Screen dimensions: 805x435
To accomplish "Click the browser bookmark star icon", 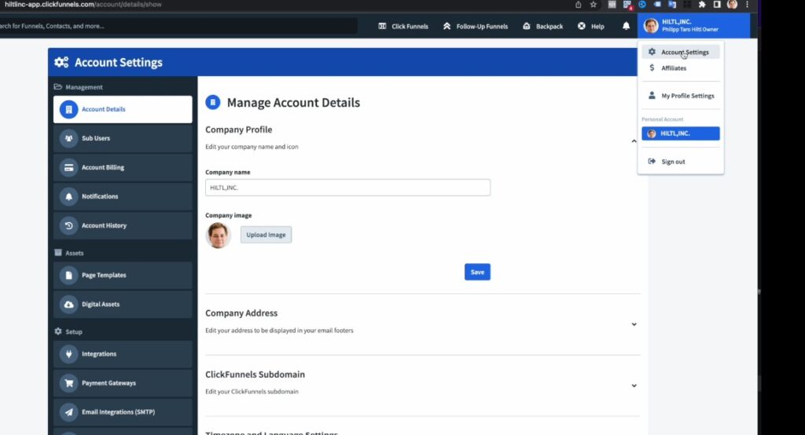I will pos(594,5).
